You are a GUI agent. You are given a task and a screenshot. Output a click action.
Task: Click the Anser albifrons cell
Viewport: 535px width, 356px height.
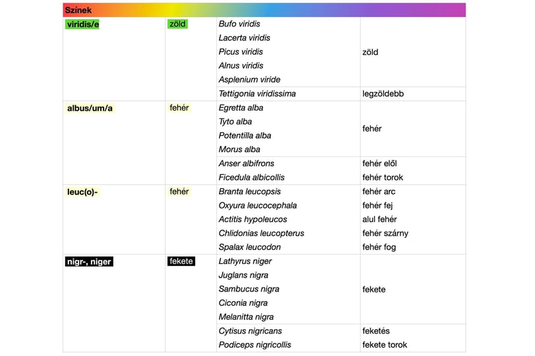tap(246, 164)
